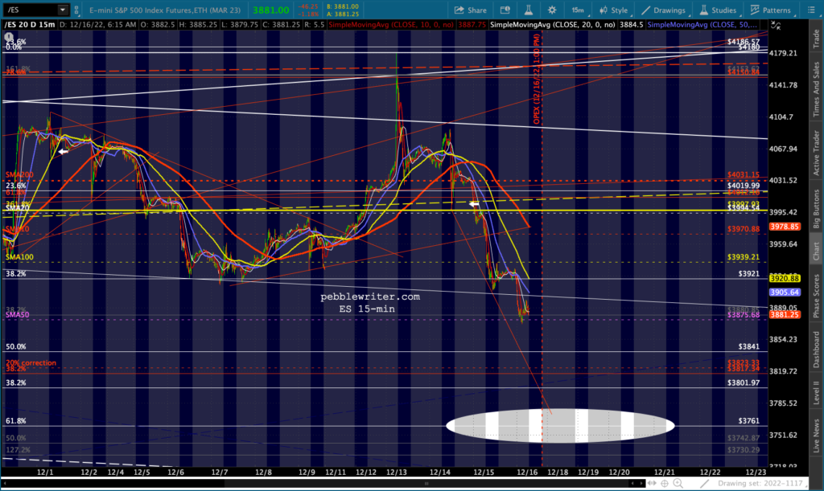Open the chart settings gear icon
The height and width of the screenshot is (491, 824).
pos(552,10)
